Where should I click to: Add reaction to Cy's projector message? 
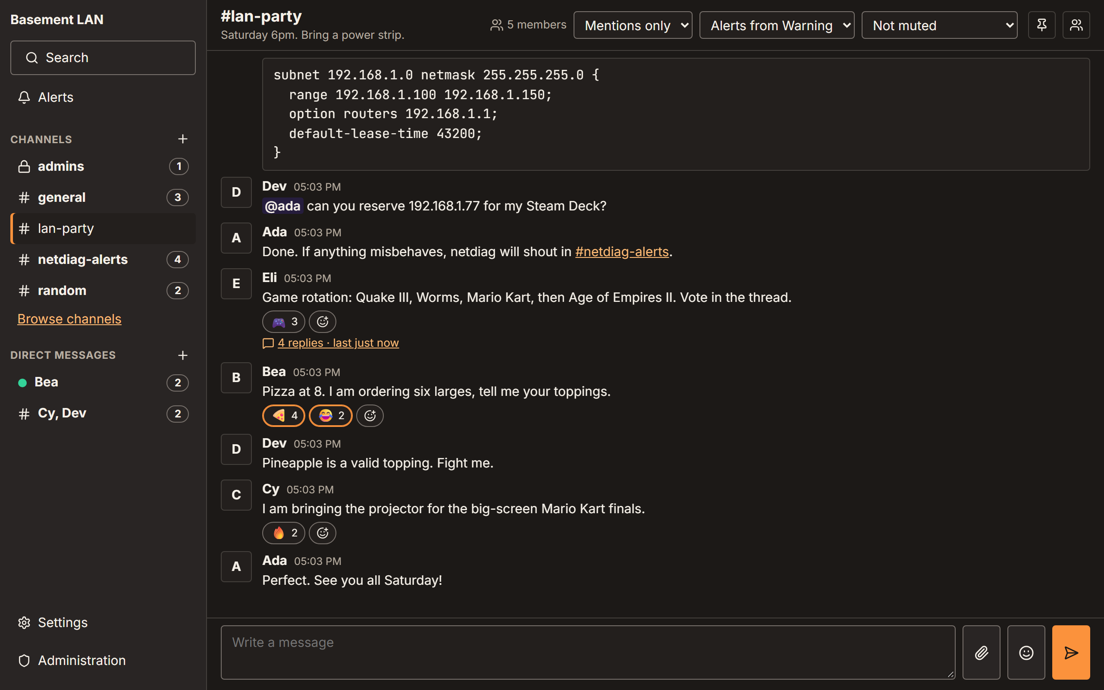323,533
